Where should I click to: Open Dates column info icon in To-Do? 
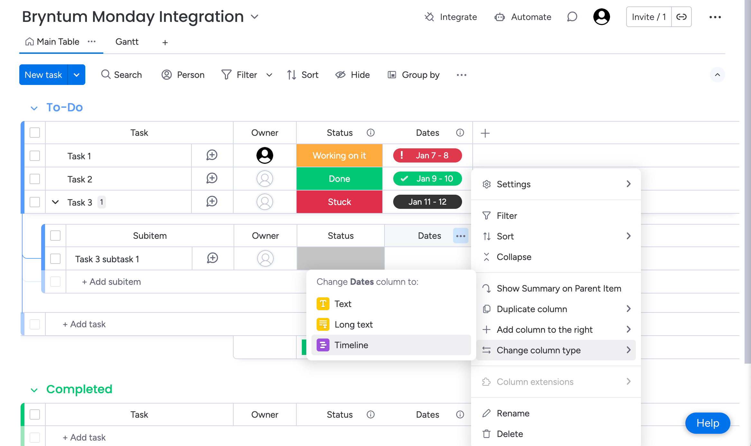coord(460,133)
